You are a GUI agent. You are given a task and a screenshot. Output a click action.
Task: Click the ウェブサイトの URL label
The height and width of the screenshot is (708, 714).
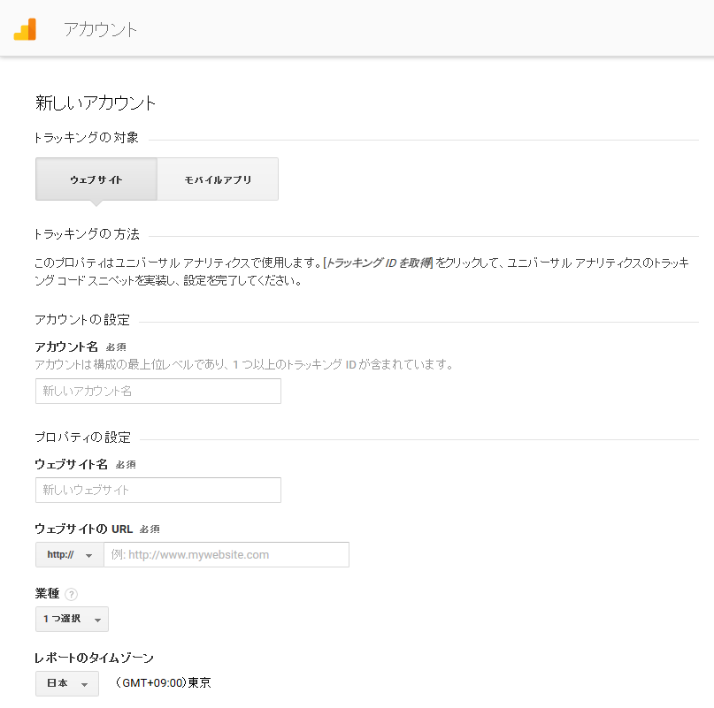click(x=84, y=529)
